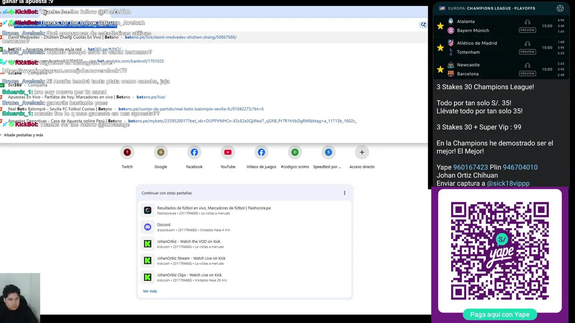Screen dimensions: 575x323
Task: Click the headphones icon for Atlético de Madrid match
Action: [527, 44]
